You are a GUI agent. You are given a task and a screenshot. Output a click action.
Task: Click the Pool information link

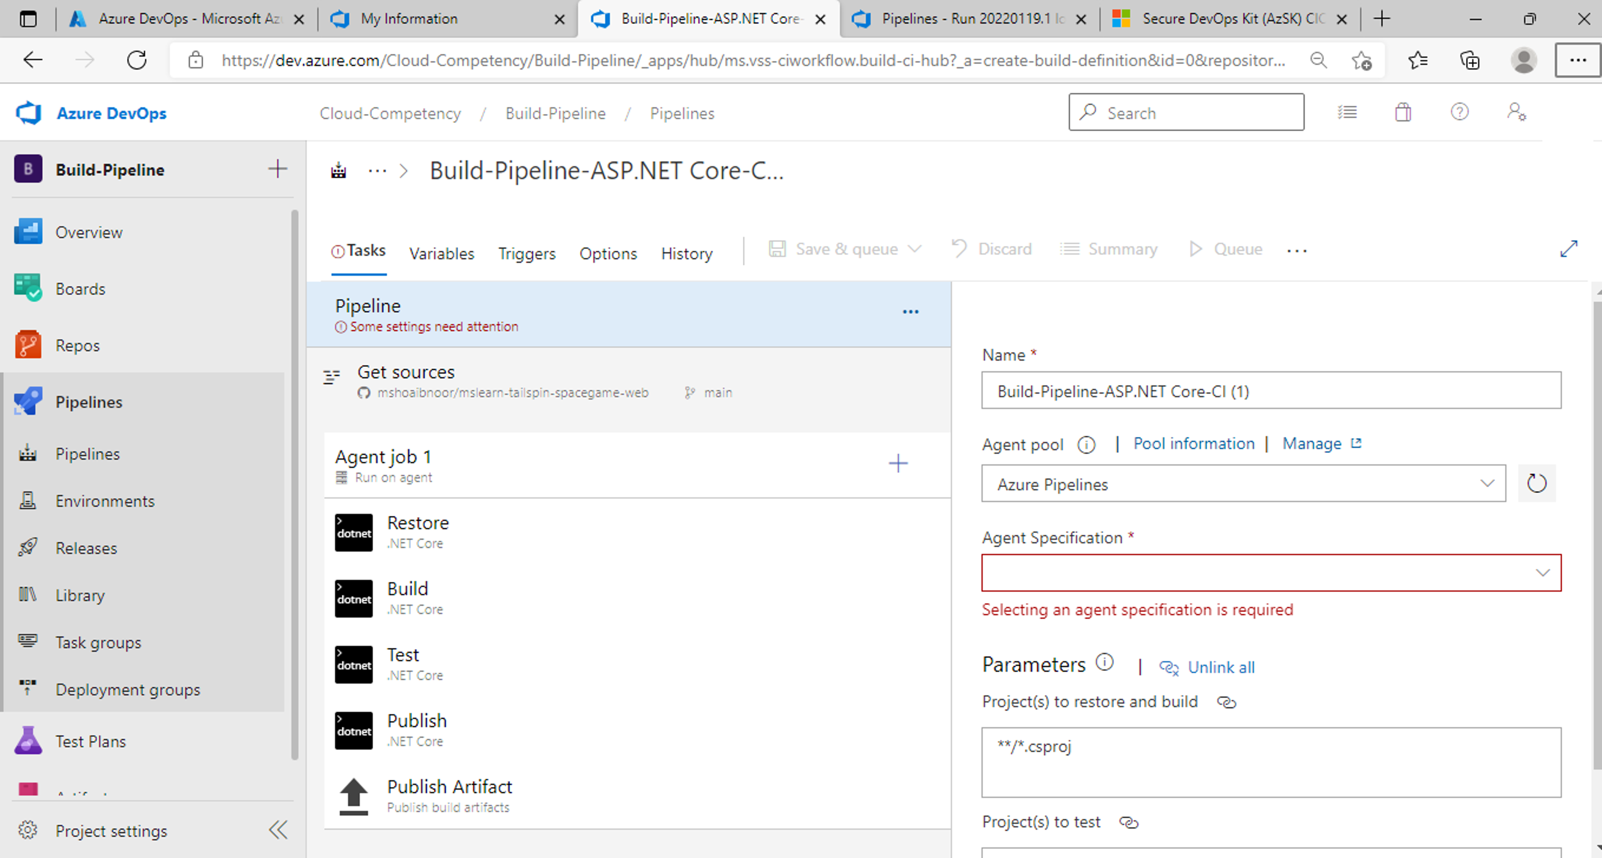click(x=1194, y=444)
